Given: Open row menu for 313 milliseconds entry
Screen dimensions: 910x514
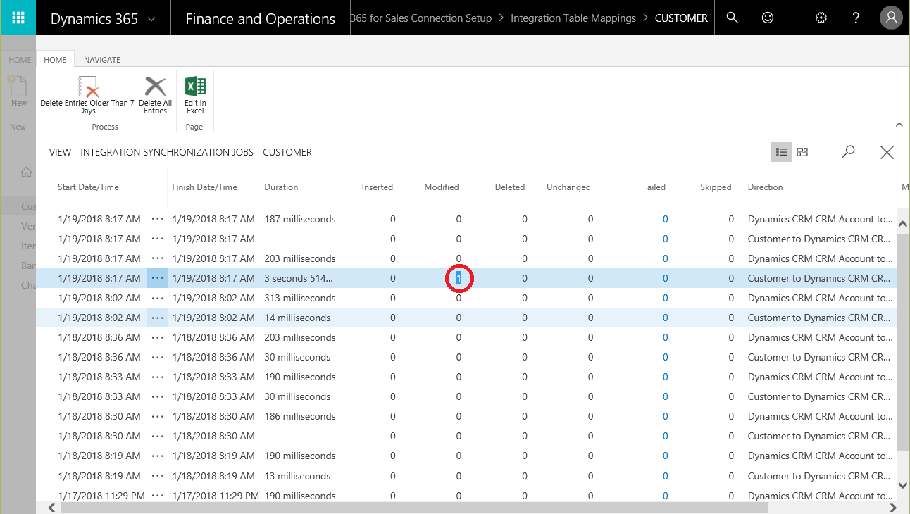Looking at the screenshot, I should (157, 298).
